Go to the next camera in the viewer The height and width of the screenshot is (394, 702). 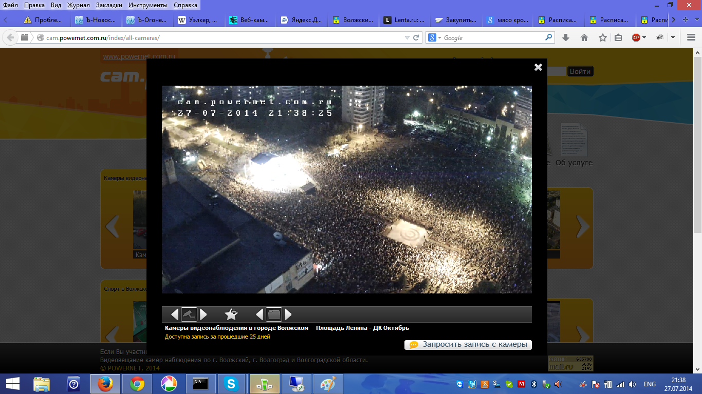click(x=204, y=314)
